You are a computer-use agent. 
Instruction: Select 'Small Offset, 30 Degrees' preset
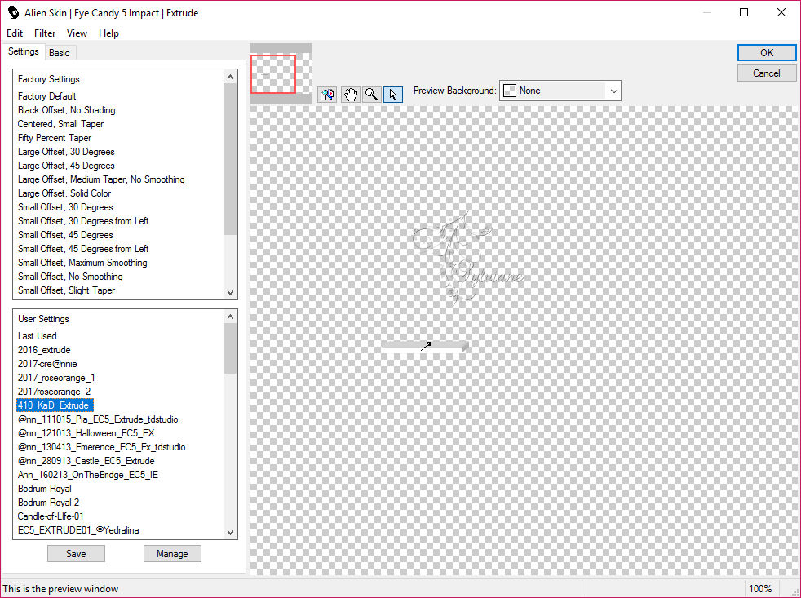[65, 207]
